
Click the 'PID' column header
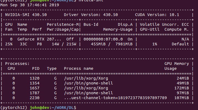[36, 68]
